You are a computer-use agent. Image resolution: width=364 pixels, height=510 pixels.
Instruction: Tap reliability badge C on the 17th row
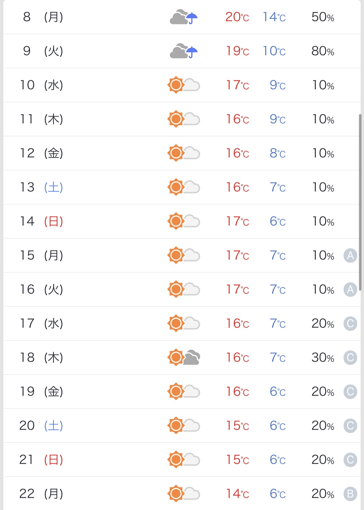[x=350, y=324]
